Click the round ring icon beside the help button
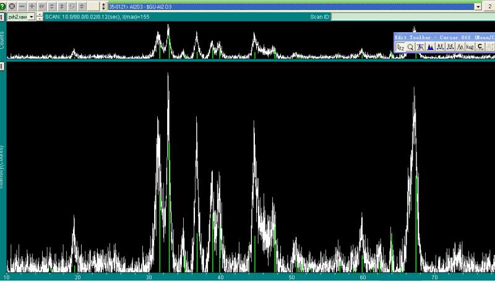 pyautogui.click(x=12, y=6)
